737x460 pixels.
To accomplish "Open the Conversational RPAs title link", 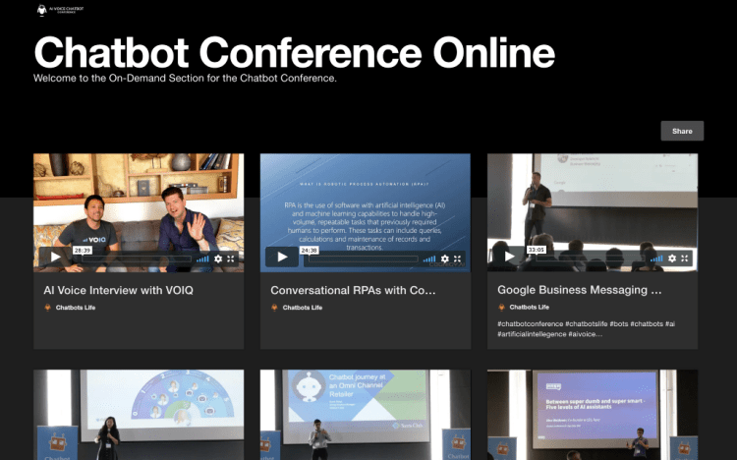I will [x=352, y=290].
